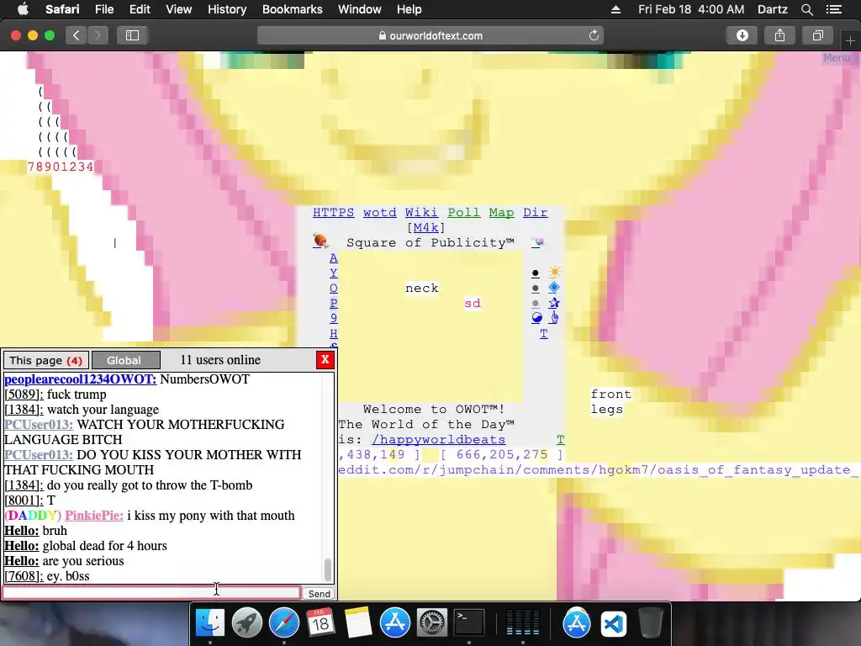This screenshot has width=861, height=646.
Task: Focus the chat message input field
Action: [x=151, y=593]
